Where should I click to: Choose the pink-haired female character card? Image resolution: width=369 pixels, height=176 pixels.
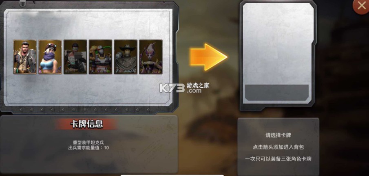[x=151, y=57]
